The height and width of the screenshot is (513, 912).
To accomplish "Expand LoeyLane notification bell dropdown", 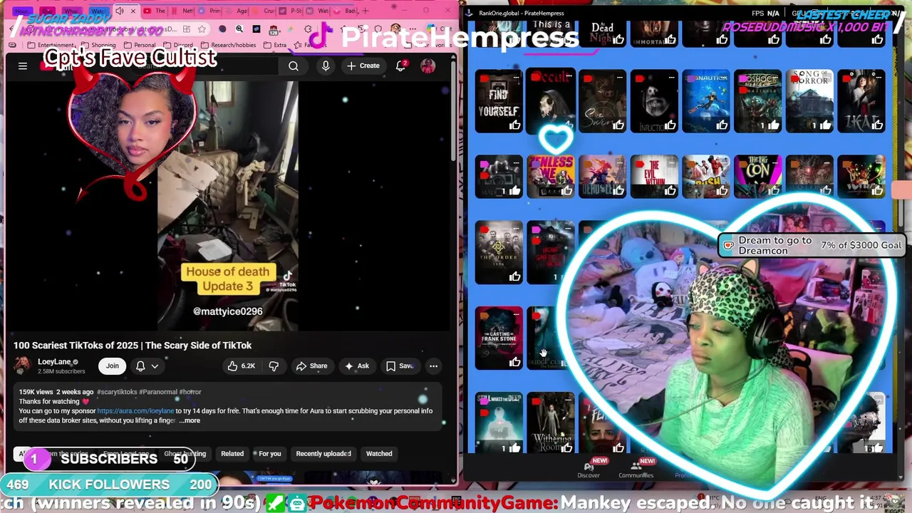I will coord(147,366).
